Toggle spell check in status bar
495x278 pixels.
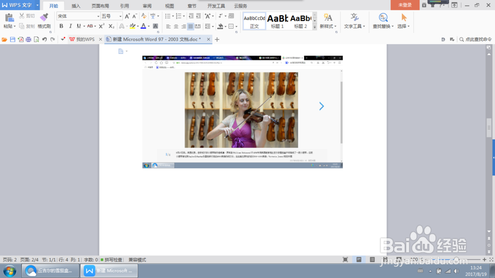coord(111,260)
